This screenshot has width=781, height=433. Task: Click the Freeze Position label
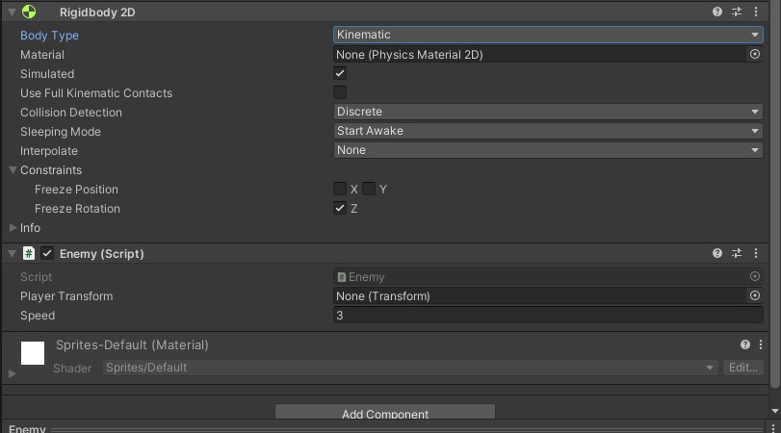(x=76, y=190)
